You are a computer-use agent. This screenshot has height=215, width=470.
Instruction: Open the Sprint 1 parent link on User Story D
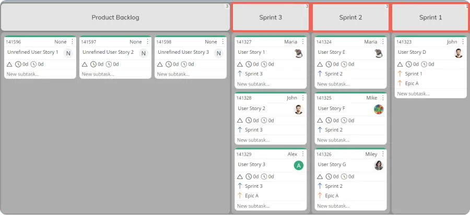pos(414,74)
